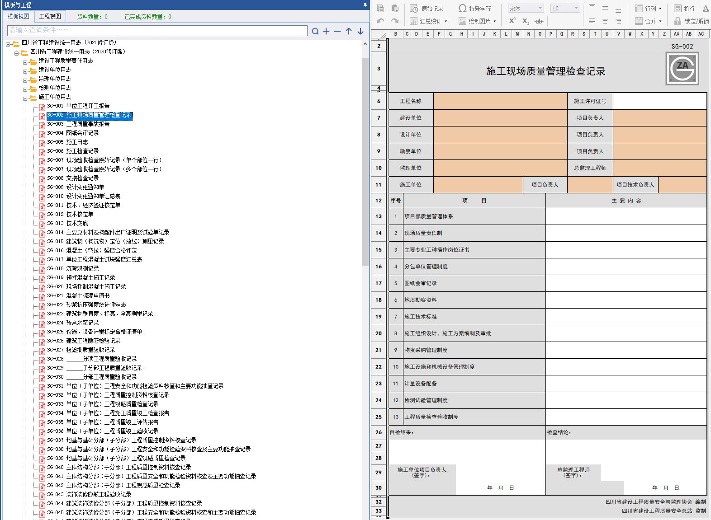Click the paste clipboard icon
Screen dimensions: 711x520
[x=395, y=9]
